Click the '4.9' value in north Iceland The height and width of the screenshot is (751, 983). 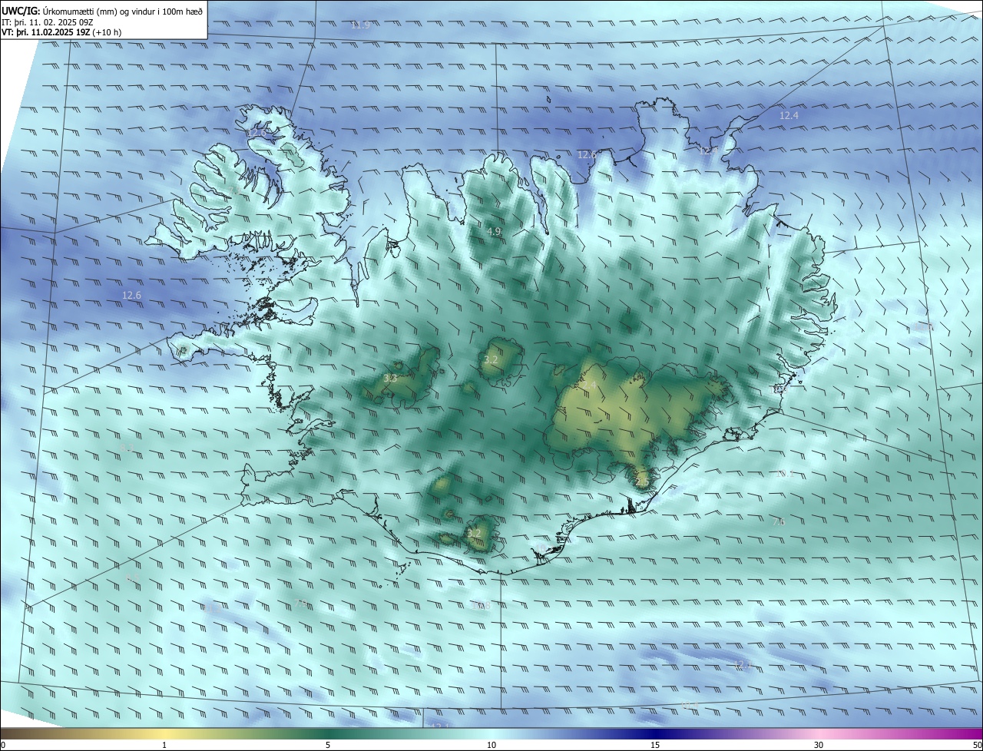tap(493, 231)
